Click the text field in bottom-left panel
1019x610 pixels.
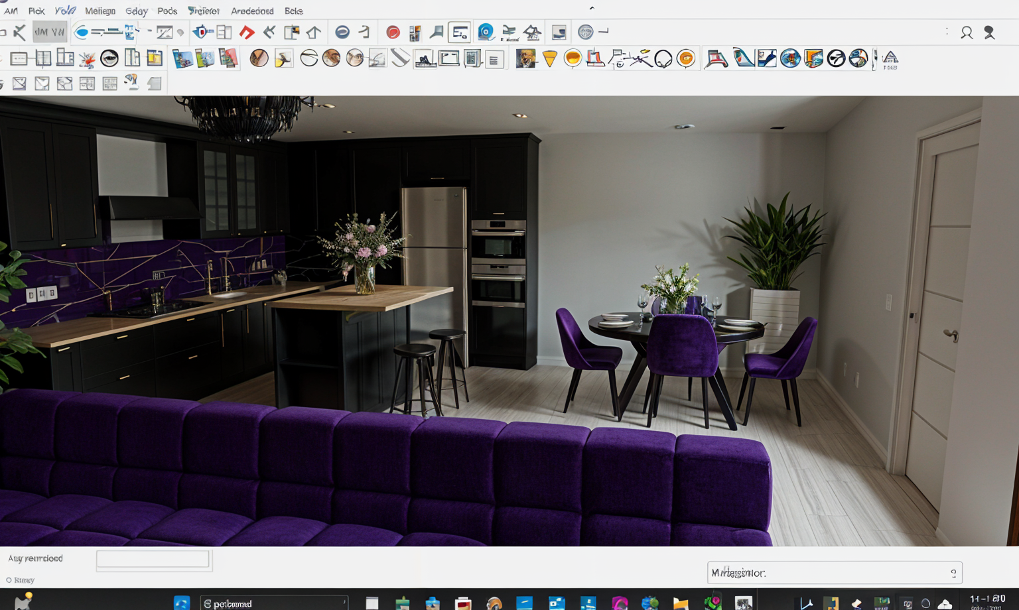[153, 560]
